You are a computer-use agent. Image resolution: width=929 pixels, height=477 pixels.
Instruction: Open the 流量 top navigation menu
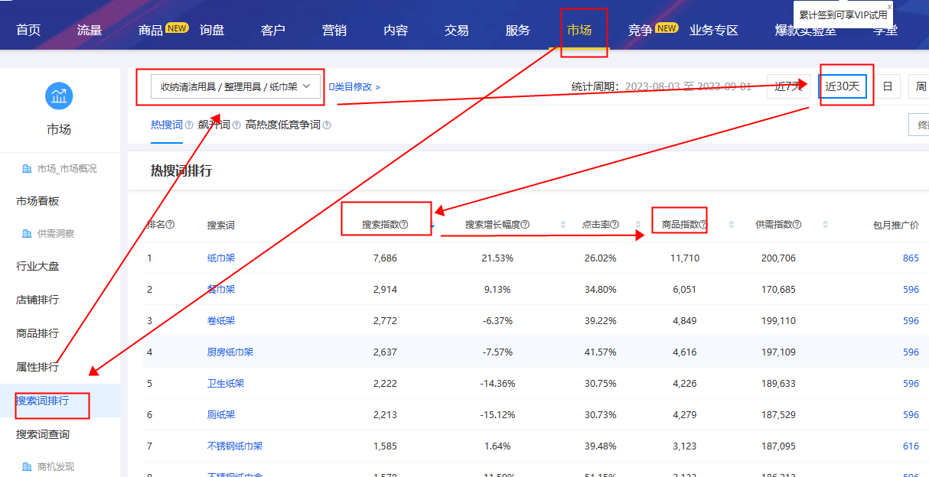point(90,30)
